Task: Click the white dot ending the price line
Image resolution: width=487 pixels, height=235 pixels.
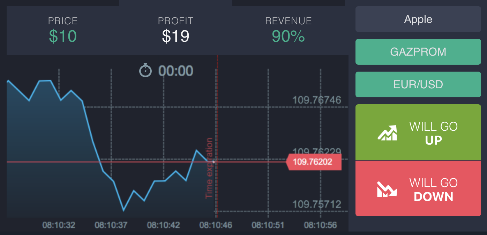Action: 213,162
